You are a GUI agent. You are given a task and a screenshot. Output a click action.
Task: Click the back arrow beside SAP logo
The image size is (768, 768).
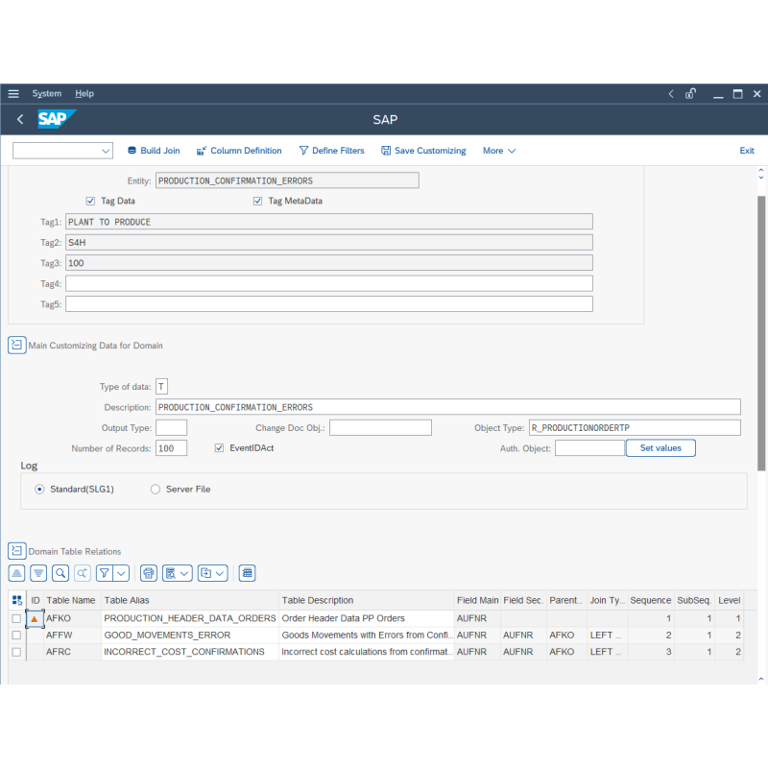20,119
